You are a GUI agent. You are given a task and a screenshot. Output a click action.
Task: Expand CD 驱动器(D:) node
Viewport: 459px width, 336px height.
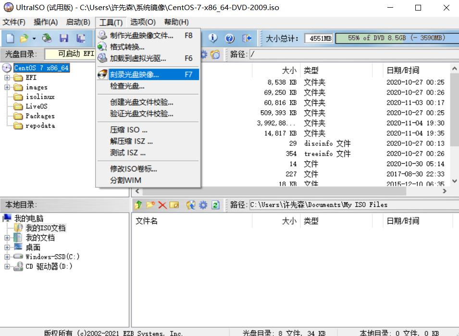(x=7, y=267)
